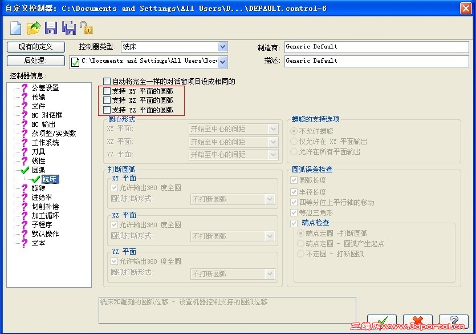
Task: Select 默认操作 in the tree
Action: tap(45, 234)
